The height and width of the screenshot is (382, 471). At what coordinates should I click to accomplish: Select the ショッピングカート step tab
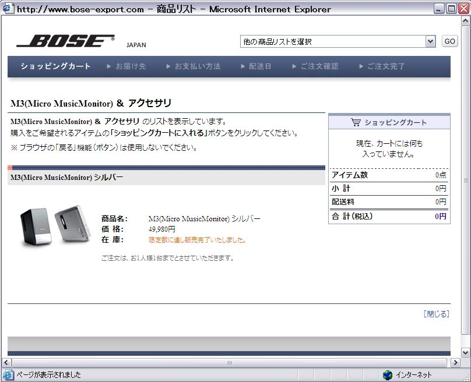[55, 66]
